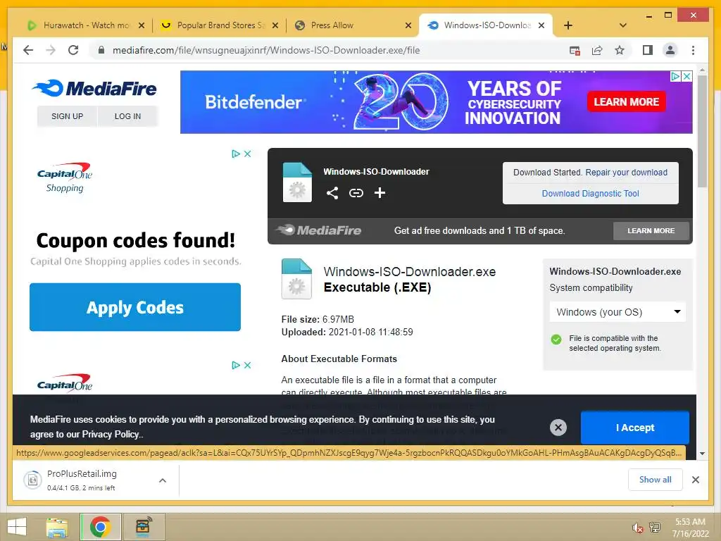Open AdChoices on the Bitdefender banner
The image size is (721, 541).
pos(675,76)
